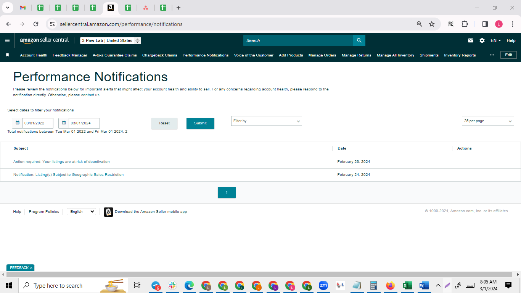Expand the Filter by dropdown
This screenshot has height=293, width=521.
click(267, 121)
